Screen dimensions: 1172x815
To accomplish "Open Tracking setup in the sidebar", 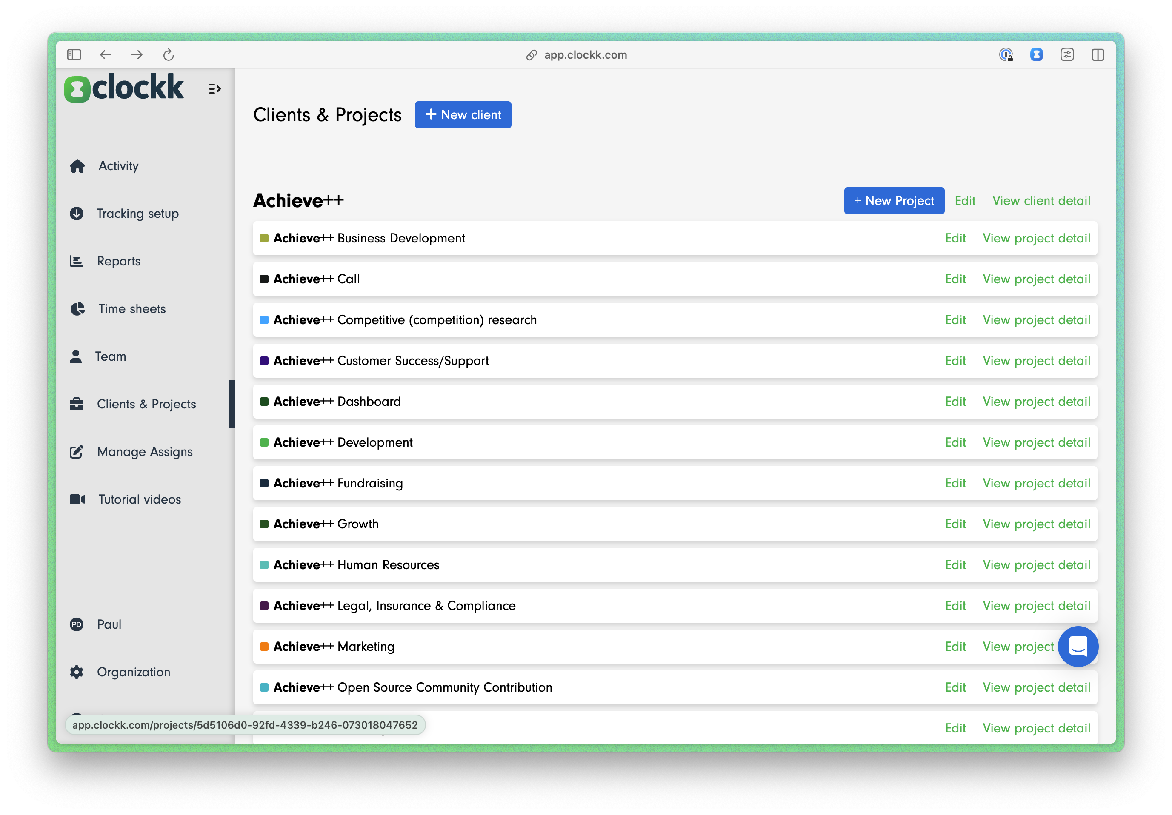I will [x=138, y=213].
